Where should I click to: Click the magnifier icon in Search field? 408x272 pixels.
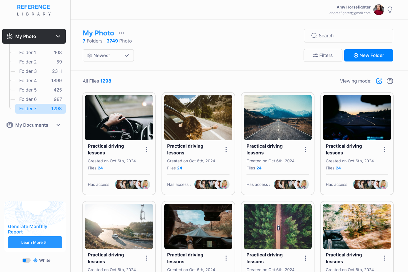pos(314,36)
